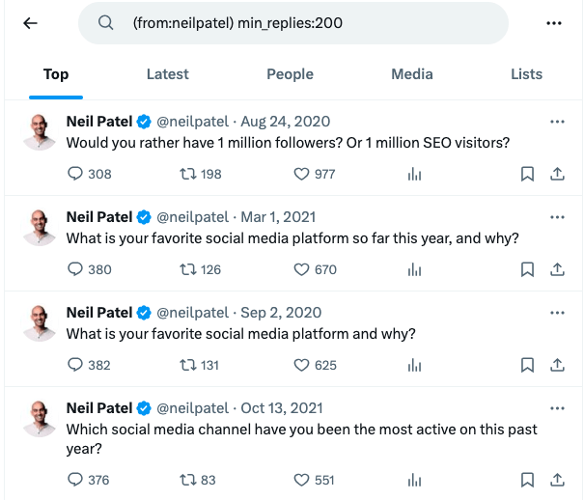
Task: Like the tweet with 977 likes
Action: click(x=300, y=175)
